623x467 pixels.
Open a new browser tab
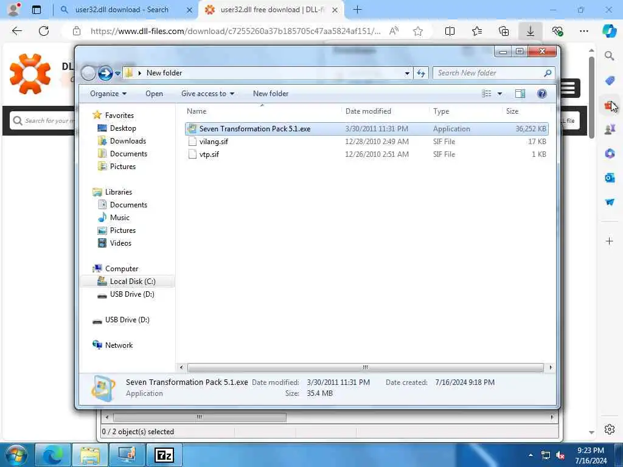(x=357, y=10)
